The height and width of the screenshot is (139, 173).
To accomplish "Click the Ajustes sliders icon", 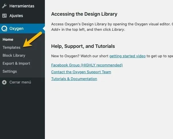I will click(x=4, y=16).
